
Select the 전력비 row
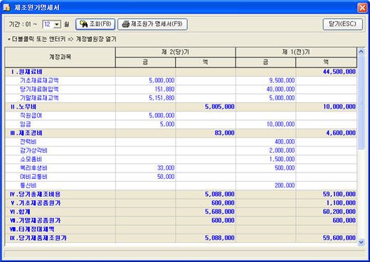coord(181,142)
